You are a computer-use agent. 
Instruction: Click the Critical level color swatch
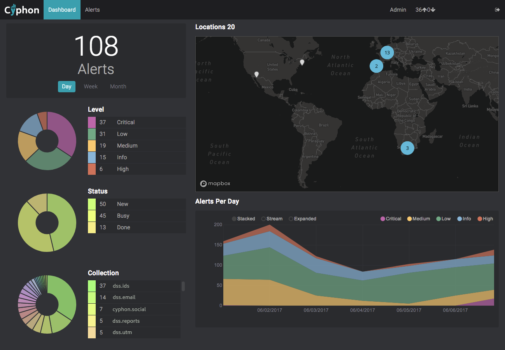click(92, 122)
